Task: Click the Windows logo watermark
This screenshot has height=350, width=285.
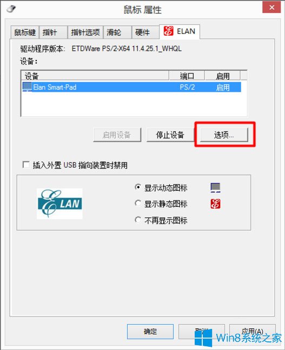Action: (x=203, y=338)
